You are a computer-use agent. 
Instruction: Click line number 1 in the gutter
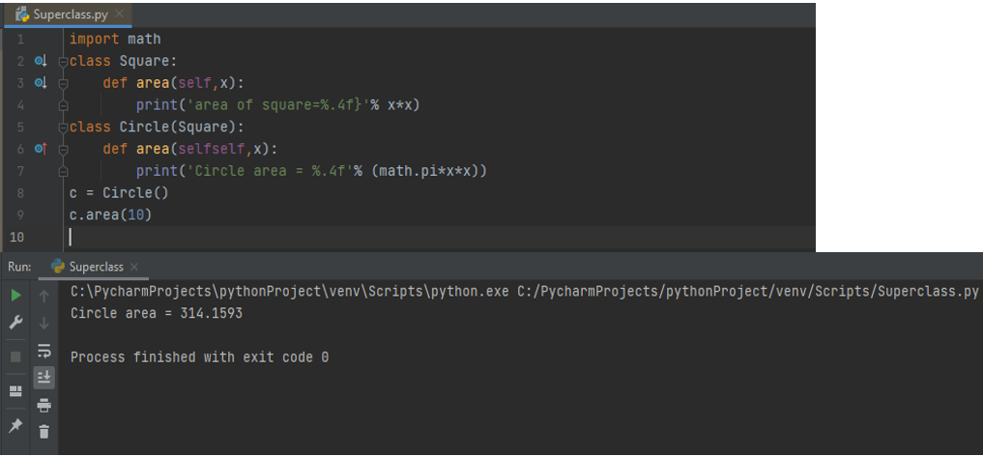(x=20, y=40)
